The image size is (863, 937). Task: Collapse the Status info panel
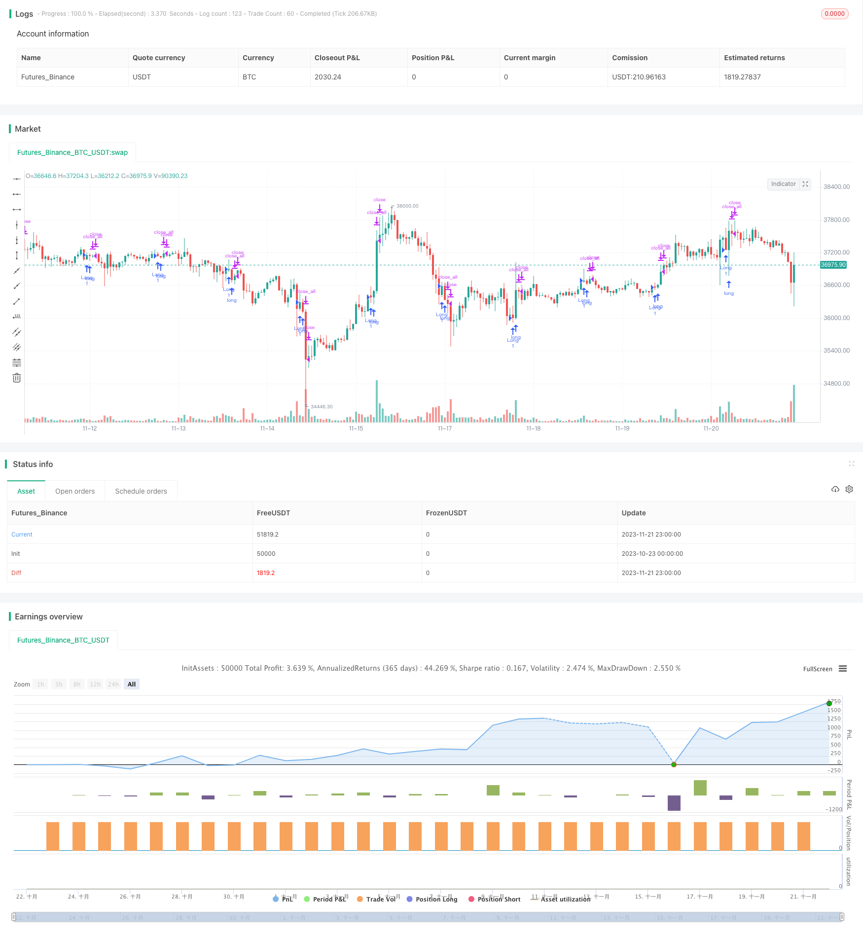(x=852, y=464)
